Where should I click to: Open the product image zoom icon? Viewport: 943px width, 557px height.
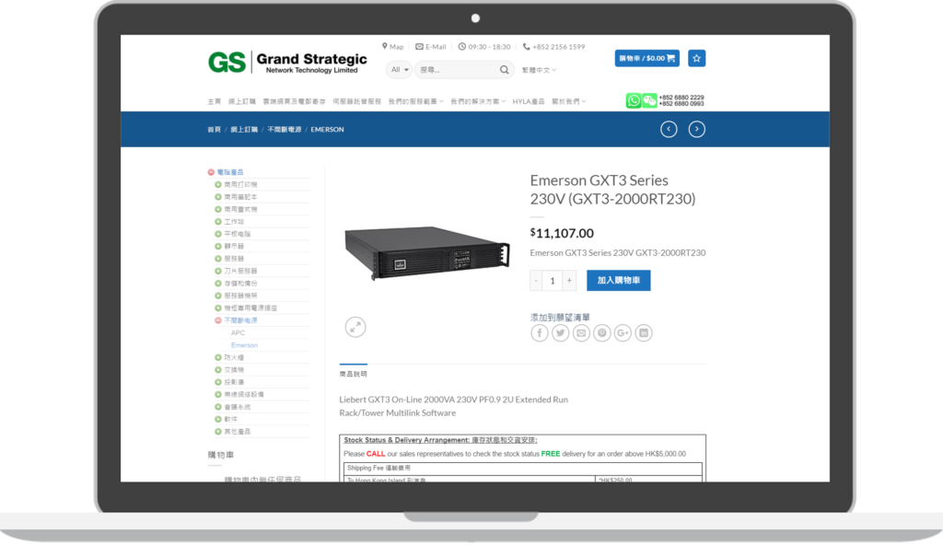(355, 327)
